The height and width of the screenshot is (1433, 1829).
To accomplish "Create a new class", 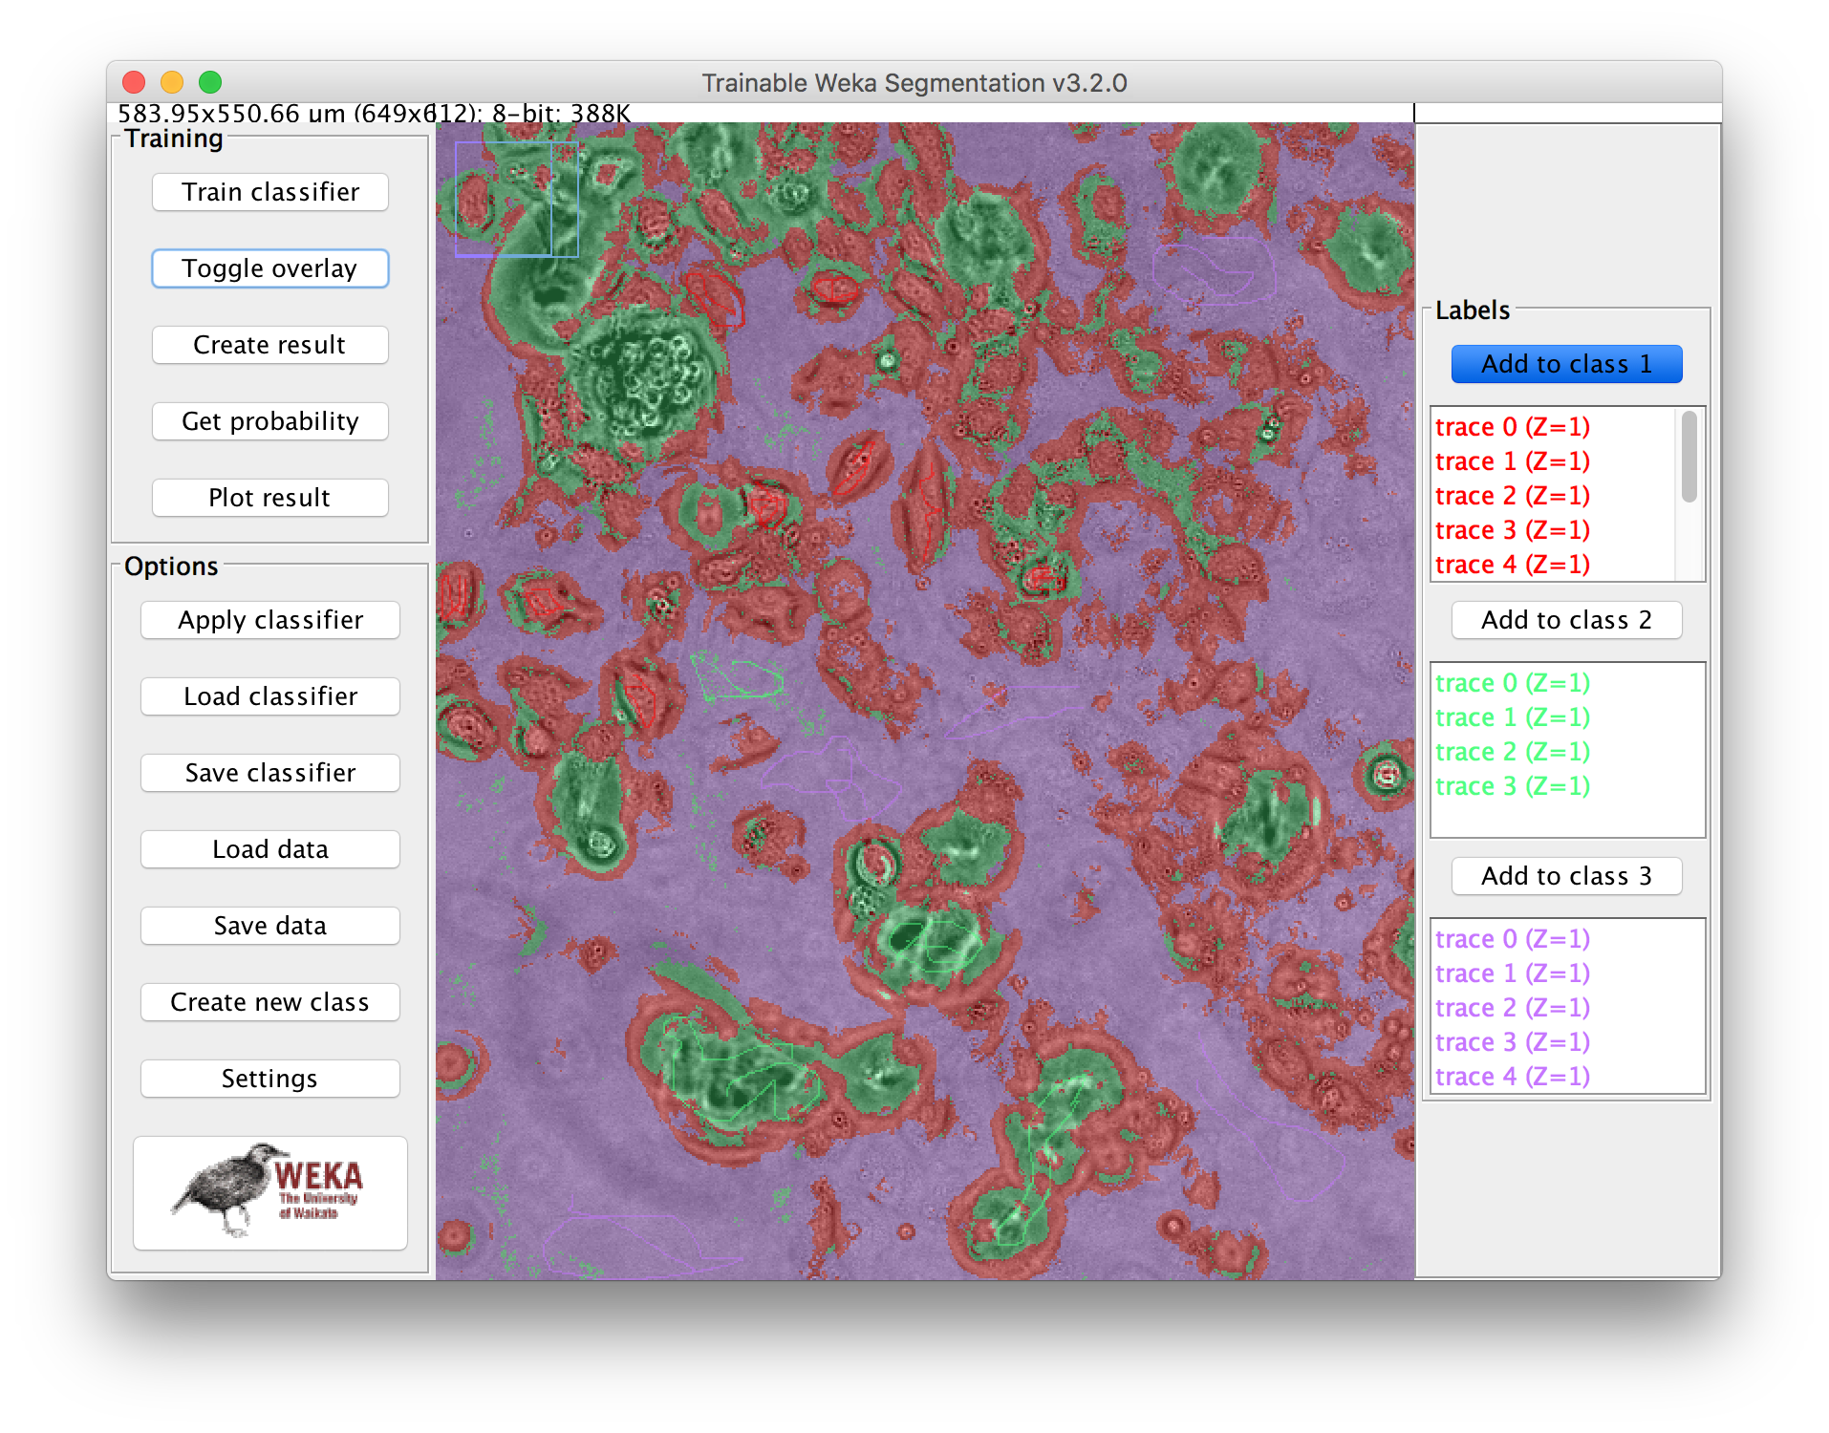I will 270,1001.
